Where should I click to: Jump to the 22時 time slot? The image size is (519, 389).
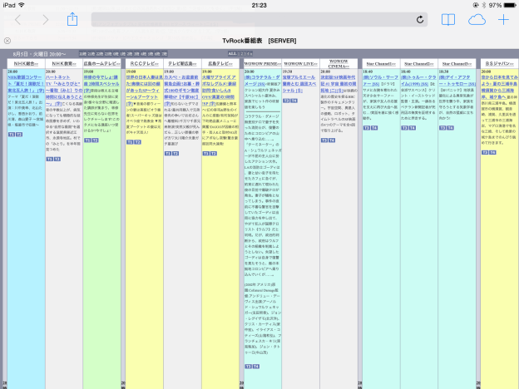pyautogui.click(x=100, y=53)
